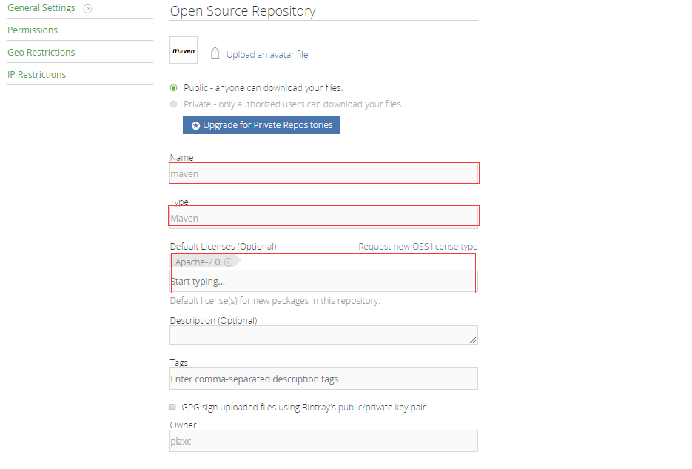Viewport: 692px width, 469px height.
Task: Open Request new OSS license type link
Action: (417, 247)
